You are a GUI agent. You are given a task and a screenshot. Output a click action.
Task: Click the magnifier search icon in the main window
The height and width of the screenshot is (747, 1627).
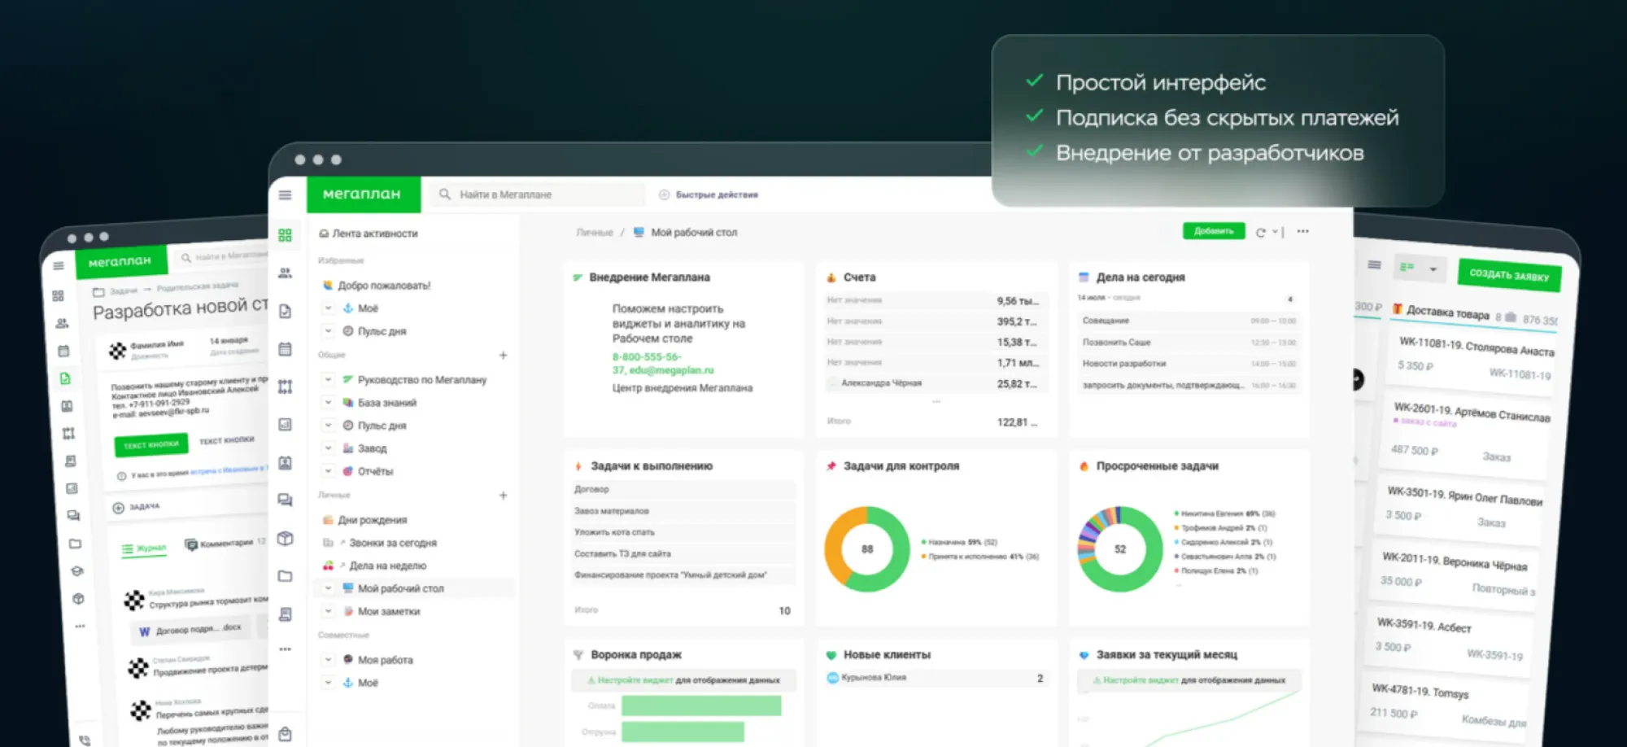(445, 194)
